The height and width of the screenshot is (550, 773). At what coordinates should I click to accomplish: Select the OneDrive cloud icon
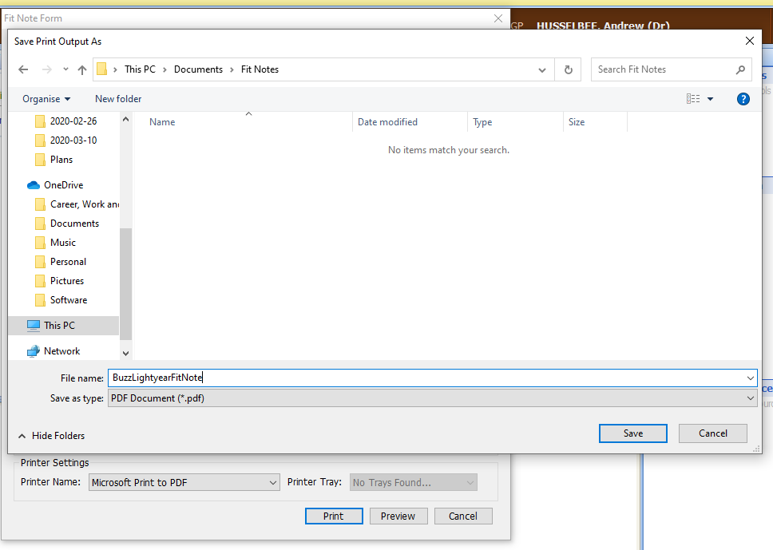[x=34, y=185]
